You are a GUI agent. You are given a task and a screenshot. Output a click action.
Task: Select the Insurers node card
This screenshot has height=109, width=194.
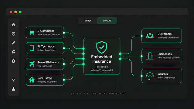tap(162, 76)
